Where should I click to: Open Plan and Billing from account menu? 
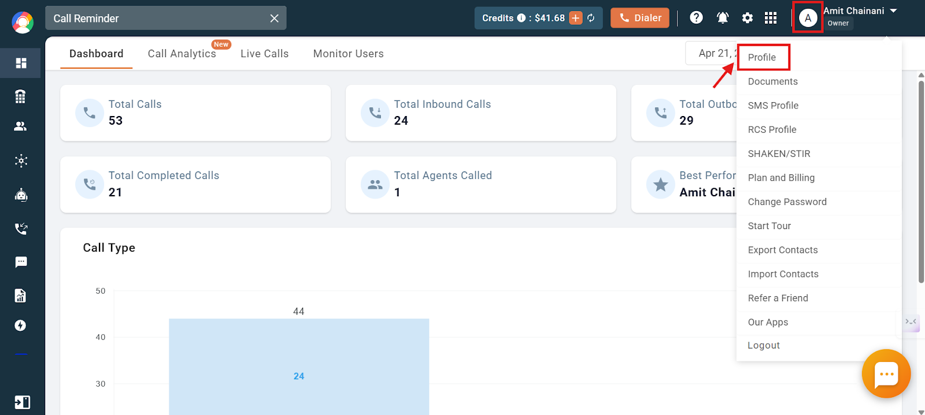782,178
